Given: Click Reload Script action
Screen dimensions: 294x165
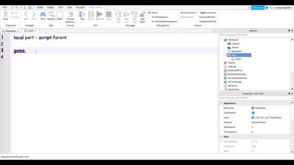Looking at the screenshot, I should click(187, 17).
